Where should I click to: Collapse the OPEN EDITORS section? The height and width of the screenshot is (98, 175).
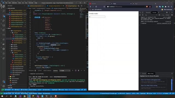click(11, 8)
